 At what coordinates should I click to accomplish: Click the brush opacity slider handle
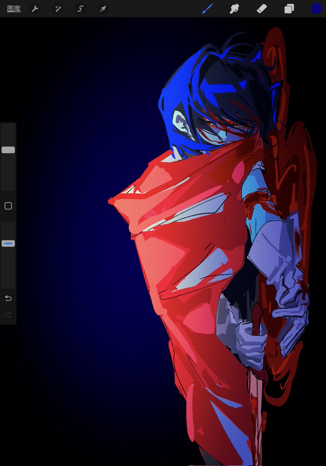pyautogui.click(x=8, y=244)
